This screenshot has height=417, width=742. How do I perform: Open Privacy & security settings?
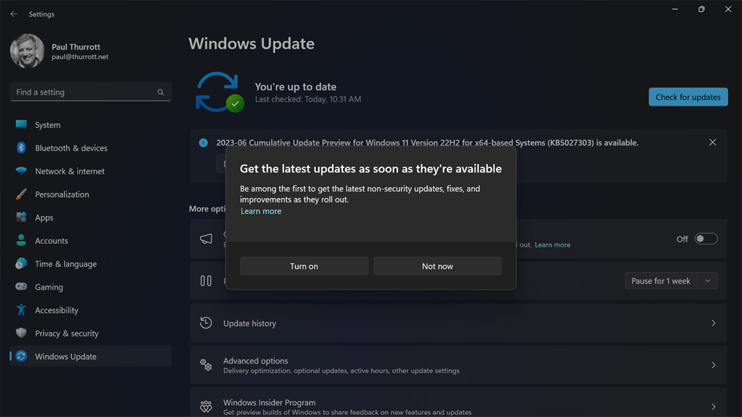pos(90,333)
